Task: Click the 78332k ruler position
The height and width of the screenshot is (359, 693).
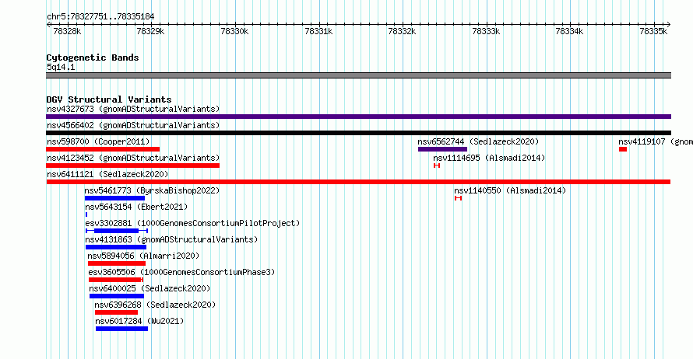Action: coord(403,31)
